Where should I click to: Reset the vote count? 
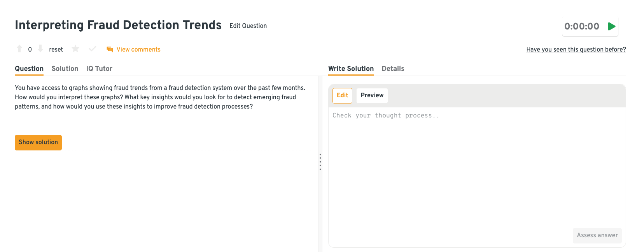coord(56,50)
